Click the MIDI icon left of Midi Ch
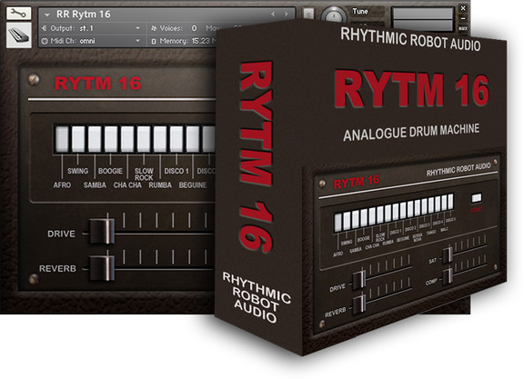524x379 pixels. pyautogui.click(x=44, y=41)
